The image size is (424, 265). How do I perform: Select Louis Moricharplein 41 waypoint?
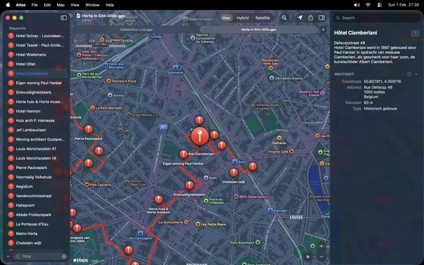[x=36, y=149]
